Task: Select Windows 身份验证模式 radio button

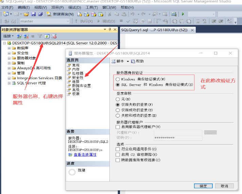Action: pyautogui.click(x=118, y=79)
